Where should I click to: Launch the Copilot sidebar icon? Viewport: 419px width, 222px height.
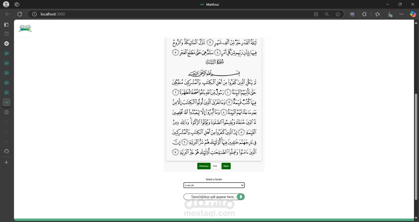pos(413,14)
